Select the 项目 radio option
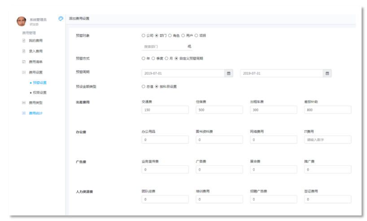 pyautogui.click(x=196, y=35)
